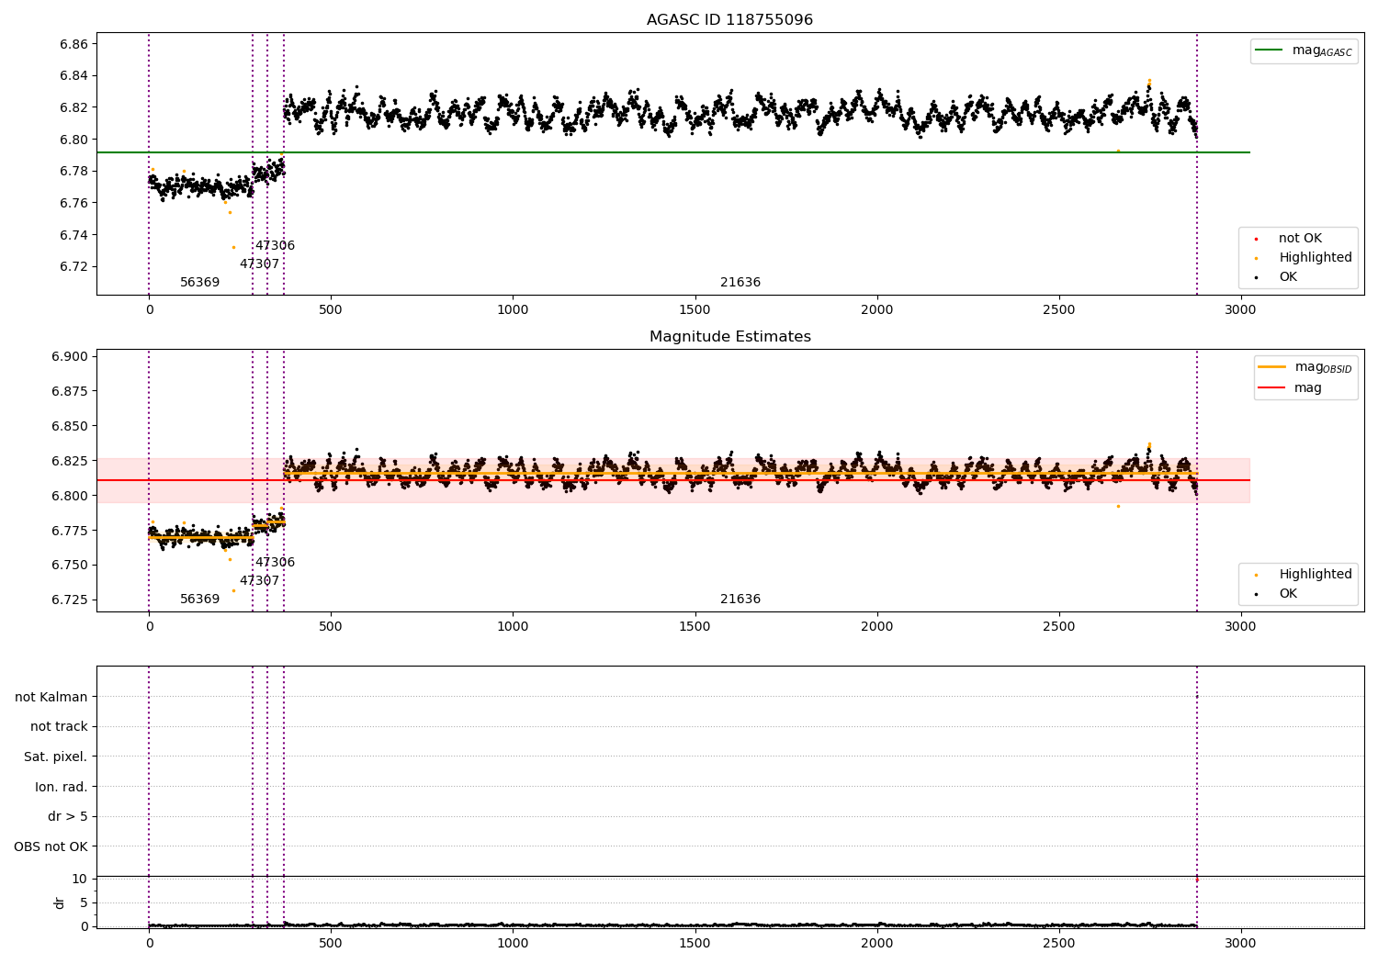Image resolution: width=1378 pixels, height=964 pixels.
Task: Click the '56369' obsid annotation in the top plot
Action: [199, 282]
